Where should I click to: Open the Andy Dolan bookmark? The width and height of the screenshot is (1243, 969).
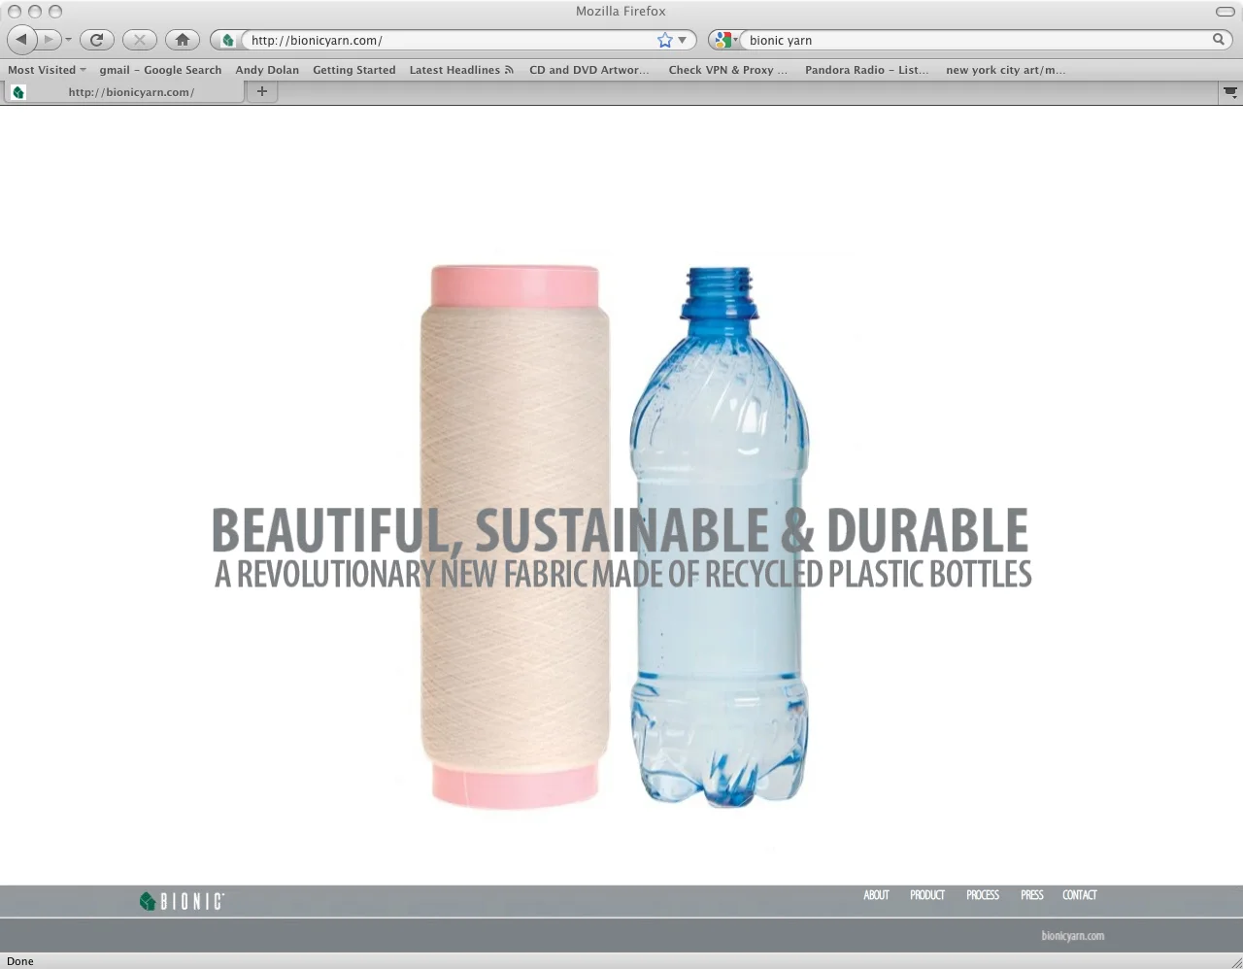click(x=267, y=70)
